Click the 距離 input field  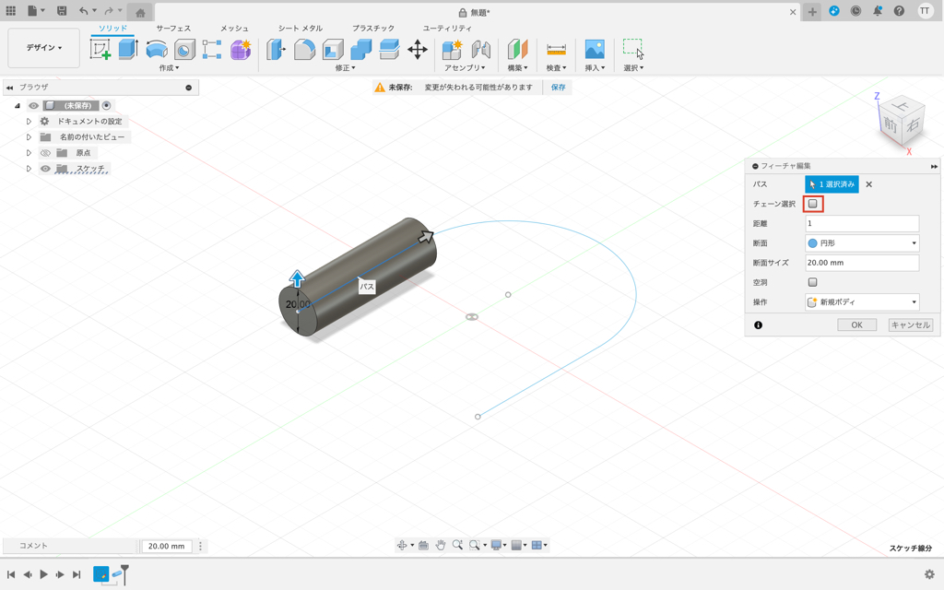862,223
